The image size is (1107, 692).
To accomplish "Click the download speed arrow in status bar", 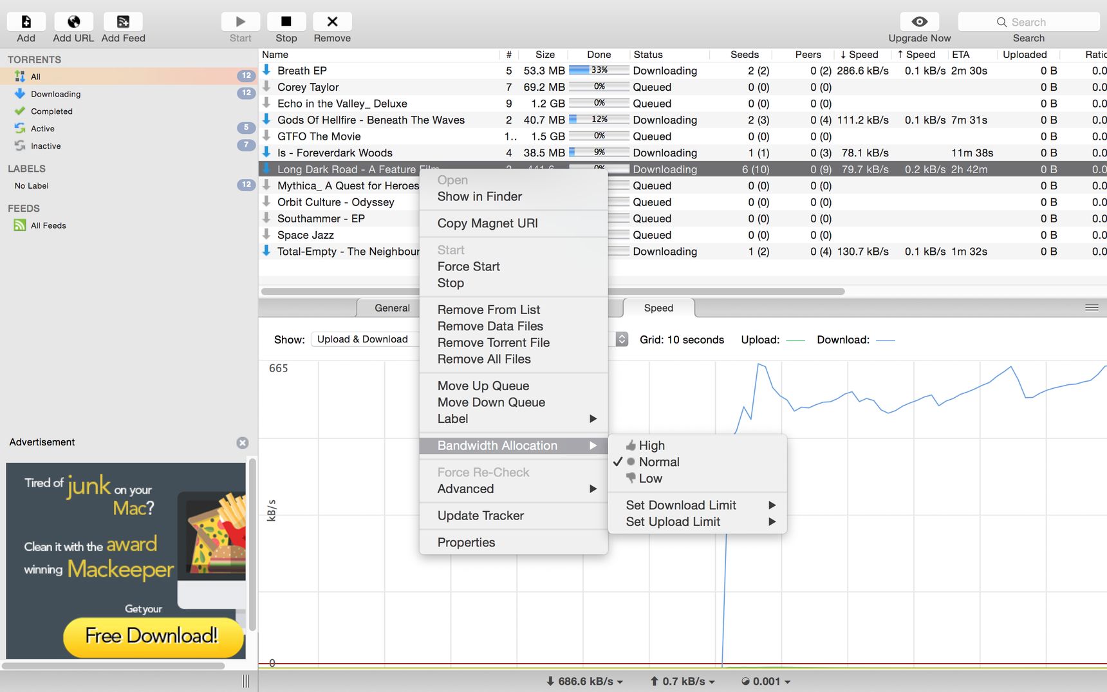I will pyautogui.click(x=550, y=681).
